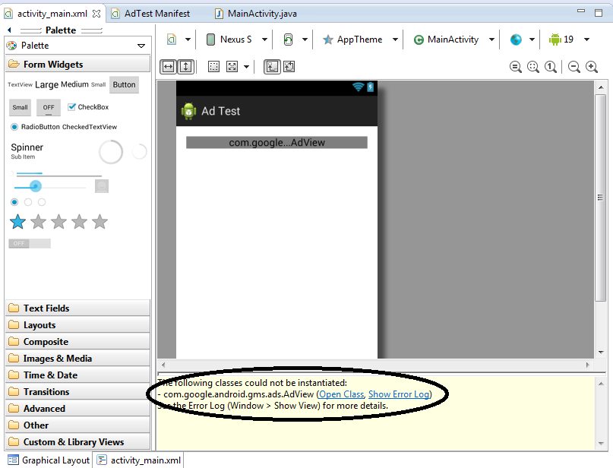Switch to the AdTest Manifest tab
613x468 pixels.
(x=150, y=14)
